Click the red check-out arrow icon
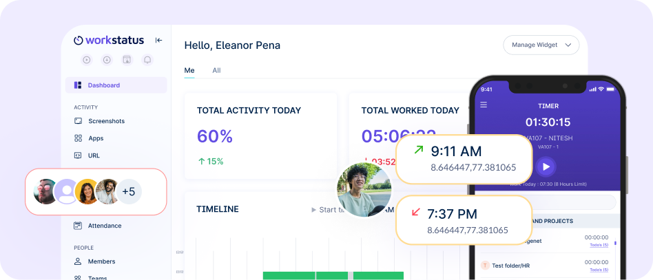The height and width of the screenshot is (280, 653). pos(415,212)
